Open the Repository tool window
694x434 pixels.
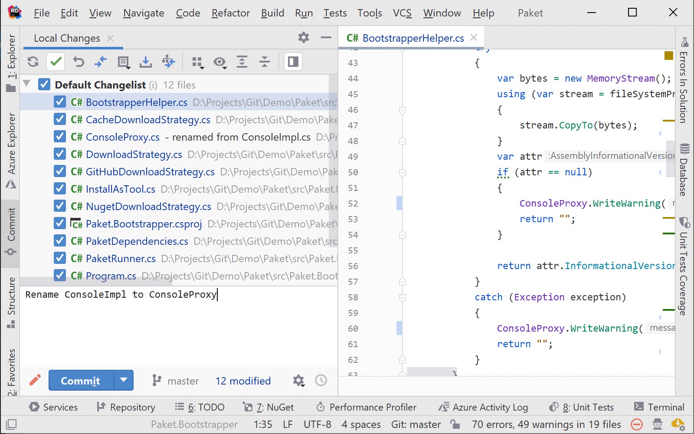(x=126, y=407)
